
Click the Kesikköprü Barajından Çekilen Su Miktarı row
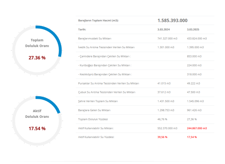(x=105, y=74)
